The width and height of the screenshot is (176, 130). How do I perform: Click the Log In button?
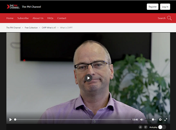click(x=165, y=7)
